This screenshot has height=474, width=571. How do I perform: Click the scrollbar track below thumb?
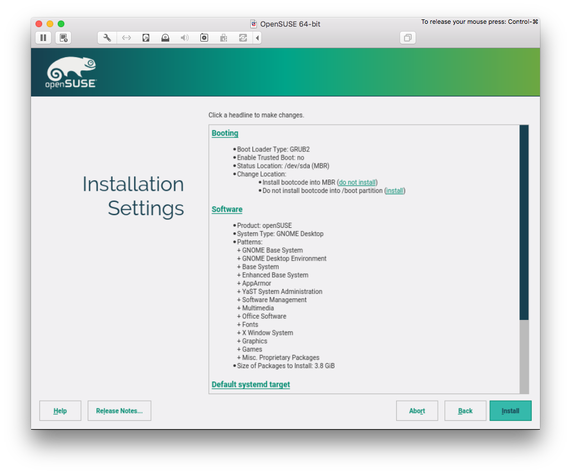coord(524,356)
